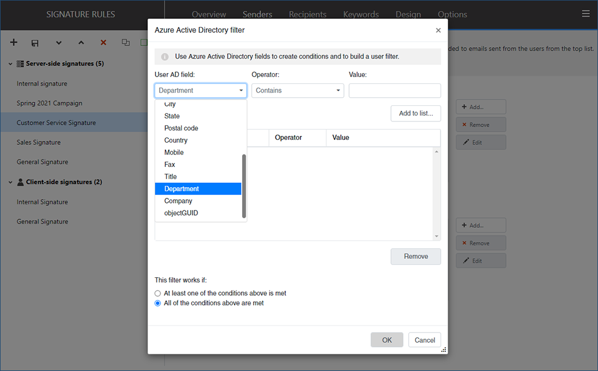Choose Mobile from the field list
This screenshot has height=371, width=598.
click(198, 152)
